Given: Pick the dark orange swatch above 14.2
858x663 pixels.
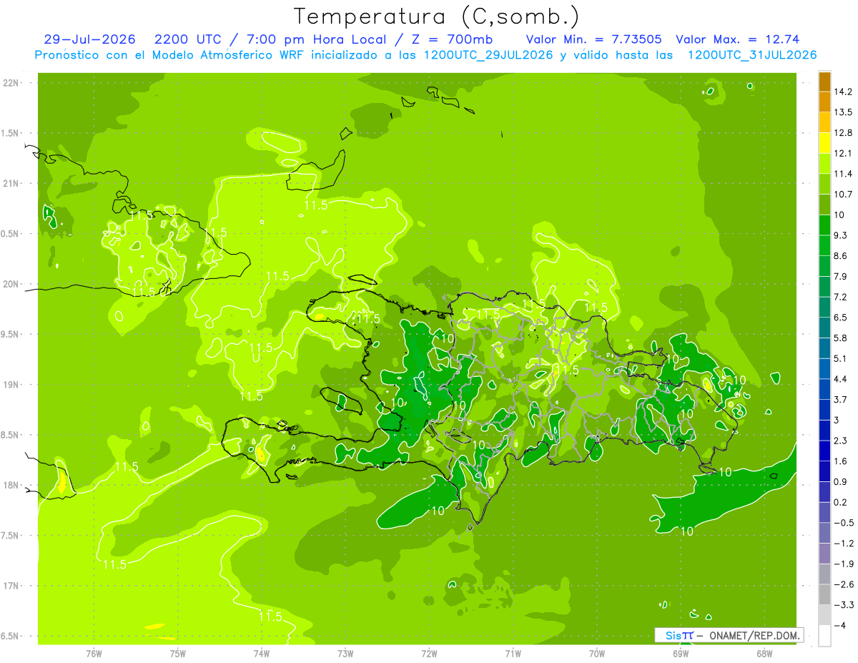Looking at the screenshot, I should (824, 82).
